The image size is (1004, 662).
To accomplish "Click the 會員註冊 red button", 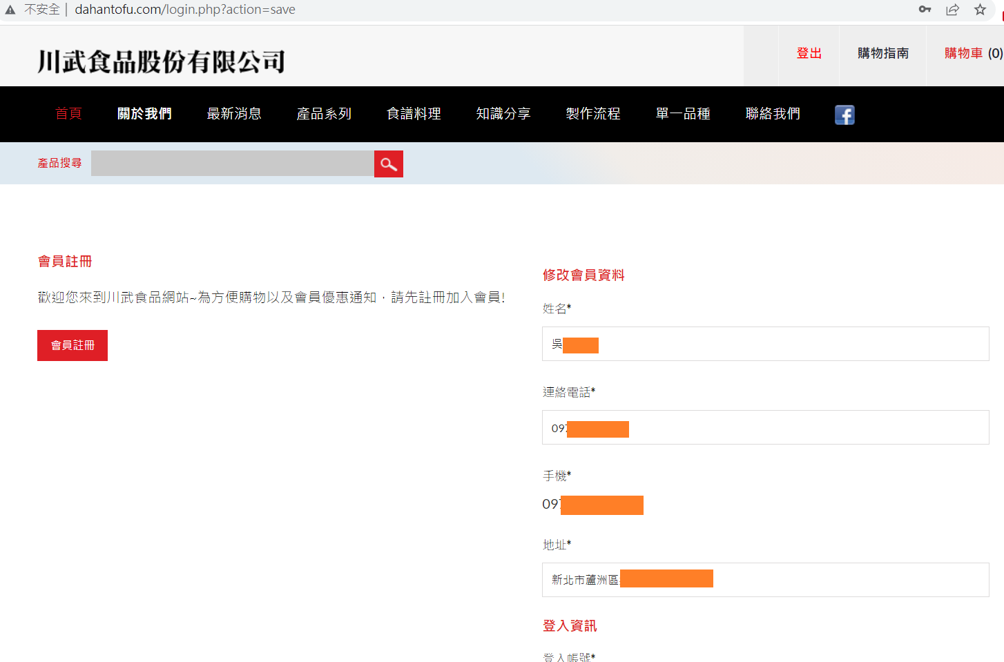I will [x=73, y=345].
